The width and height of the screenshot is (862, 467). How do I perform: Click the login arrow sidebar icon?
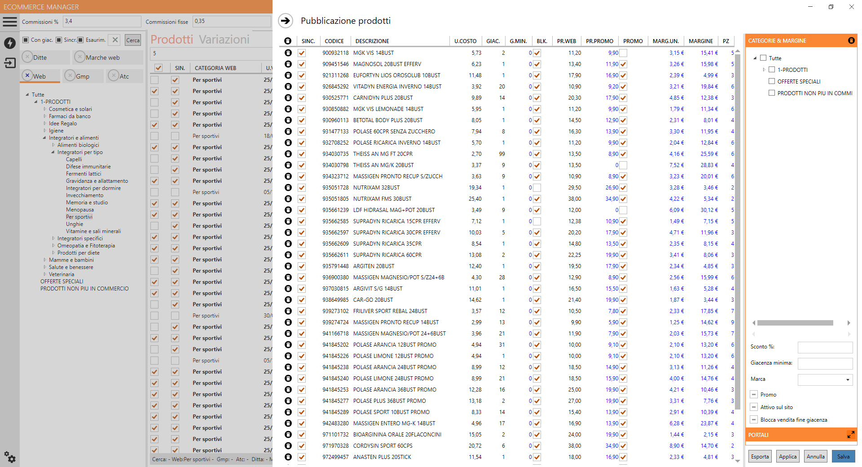click(10, 63)
